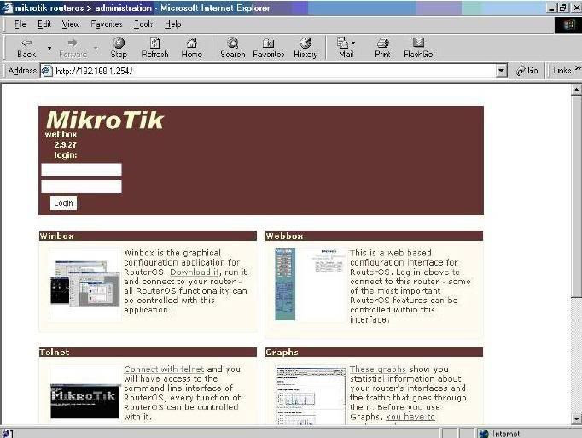
Task: Click the MikroTik logo banner
Action: [105, 120]
